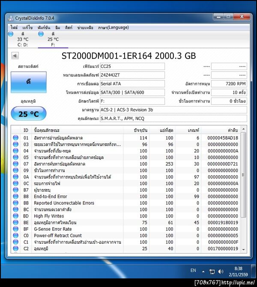Click the status orb for attribute 0A
Viewport: 257px width, 287px height.
click(16, 177)
